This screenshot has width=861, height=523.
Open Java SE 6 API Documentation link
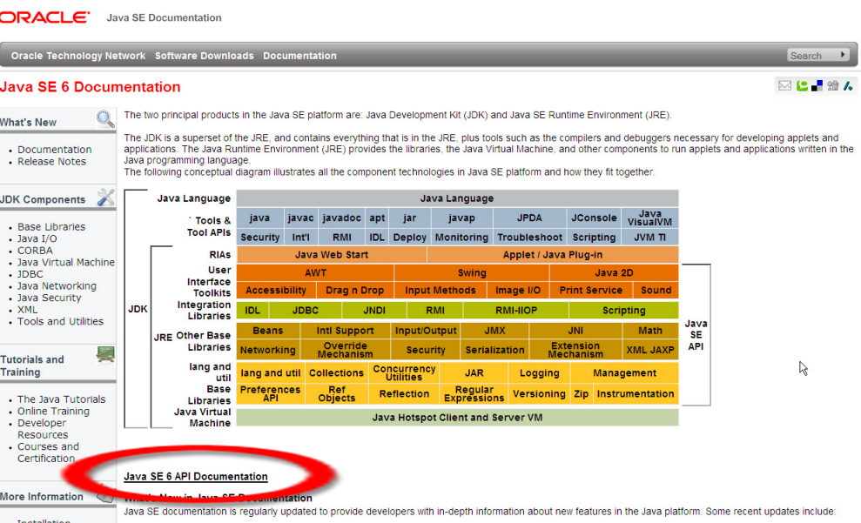point(196,477)
